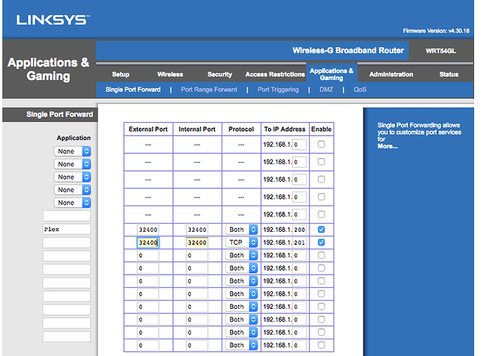Click the External Port field in the bottom row
The height and width of the screenshot is (356, 501).
(x=148, y=345)
